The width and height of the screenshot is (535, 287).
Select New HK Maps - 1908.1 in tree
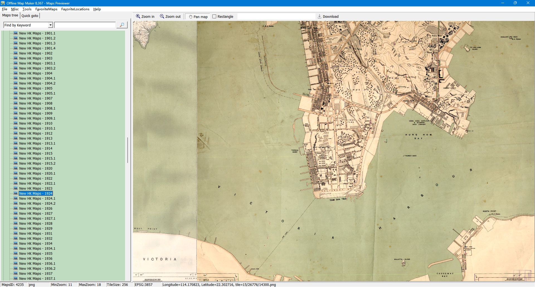pyautogui.click(x=37, y=108)
